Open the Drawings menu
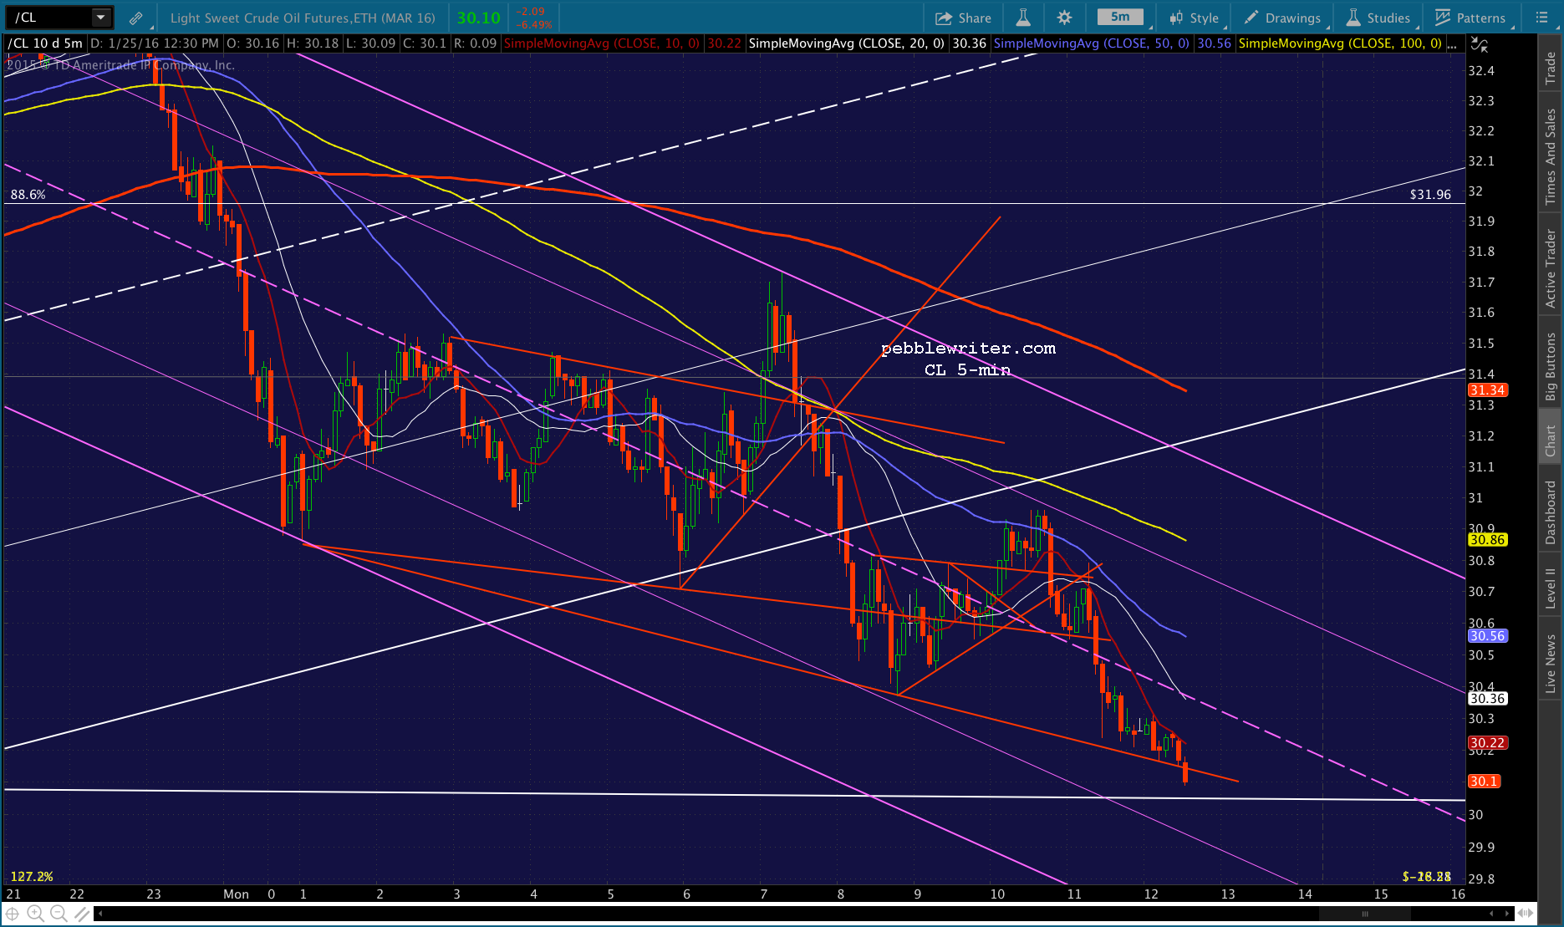This screenshot has width=1564, height=927. pyautogui.click(x=1282, y=18)
